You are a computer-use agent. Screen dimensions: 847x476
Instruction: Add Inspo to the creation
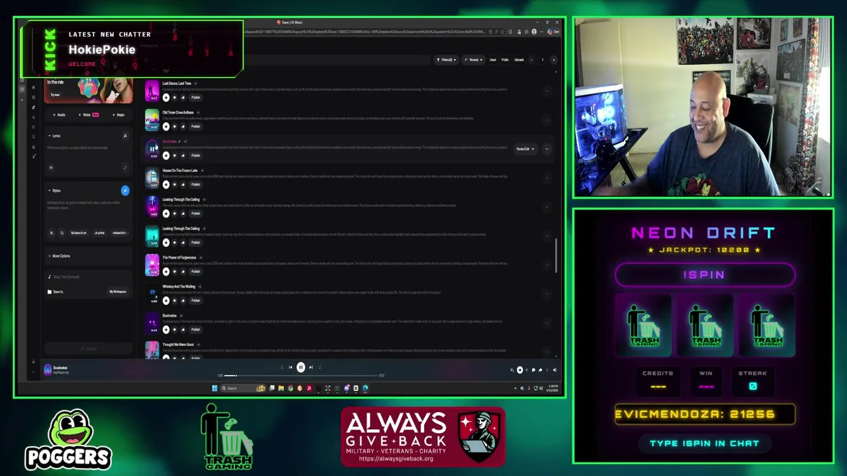(118, 115)
